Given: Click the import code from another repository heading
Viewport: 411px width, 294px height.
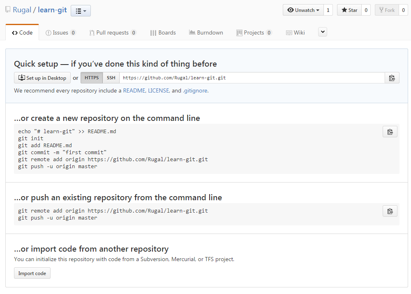Looking at the screenshot, I should click(91, 249).
